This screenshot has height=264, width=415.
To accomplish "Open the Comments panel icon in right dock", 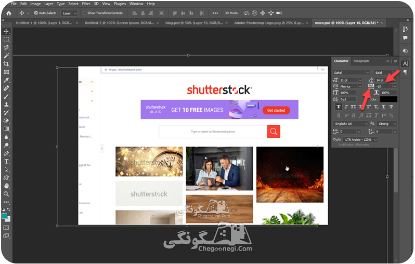I will pyautogui.click(x=405, y=38).
